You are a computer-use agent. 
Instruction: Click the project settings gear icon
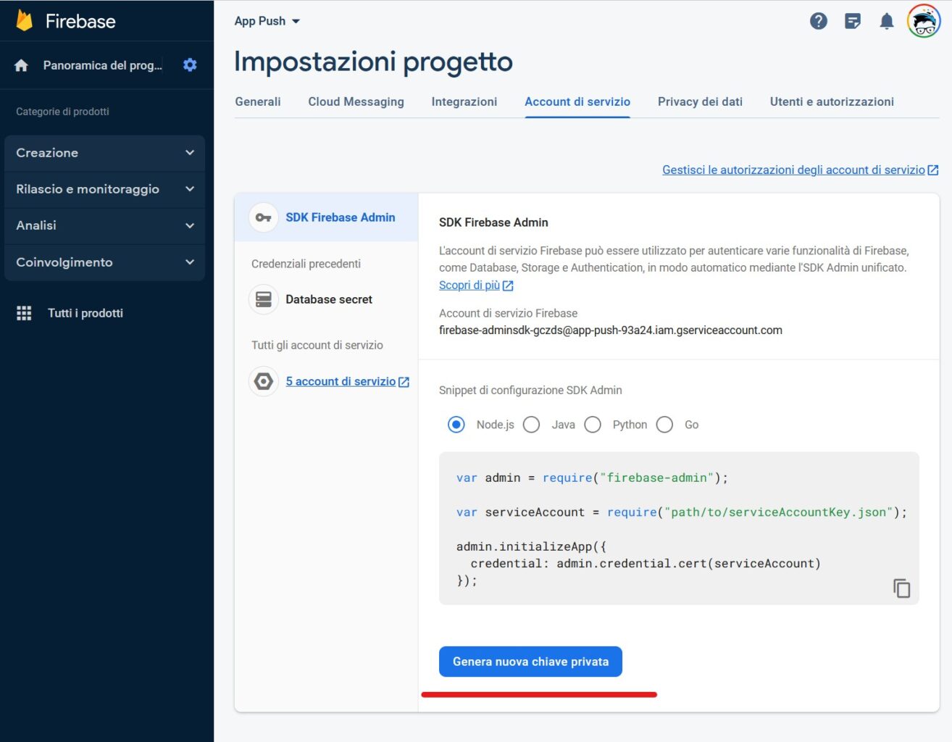(190, 64)
